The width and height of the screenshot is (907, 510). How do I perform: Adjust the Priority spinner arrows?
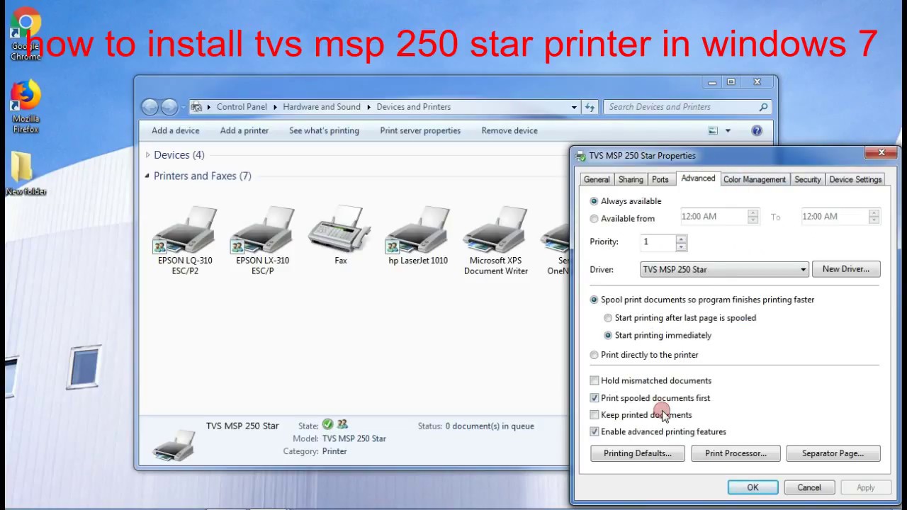click(681, 242)
